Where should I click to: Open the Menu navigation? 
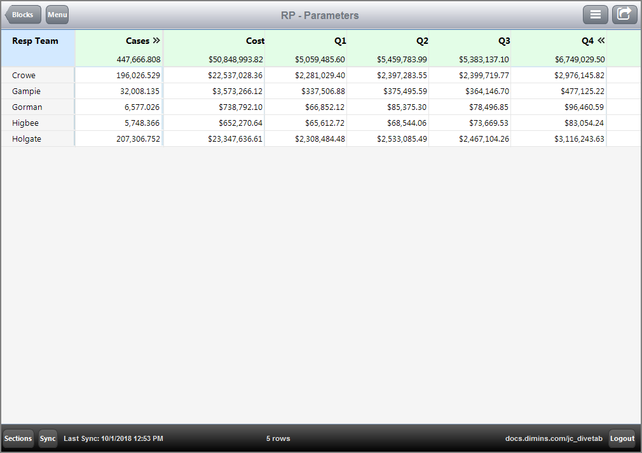(57, 14)
